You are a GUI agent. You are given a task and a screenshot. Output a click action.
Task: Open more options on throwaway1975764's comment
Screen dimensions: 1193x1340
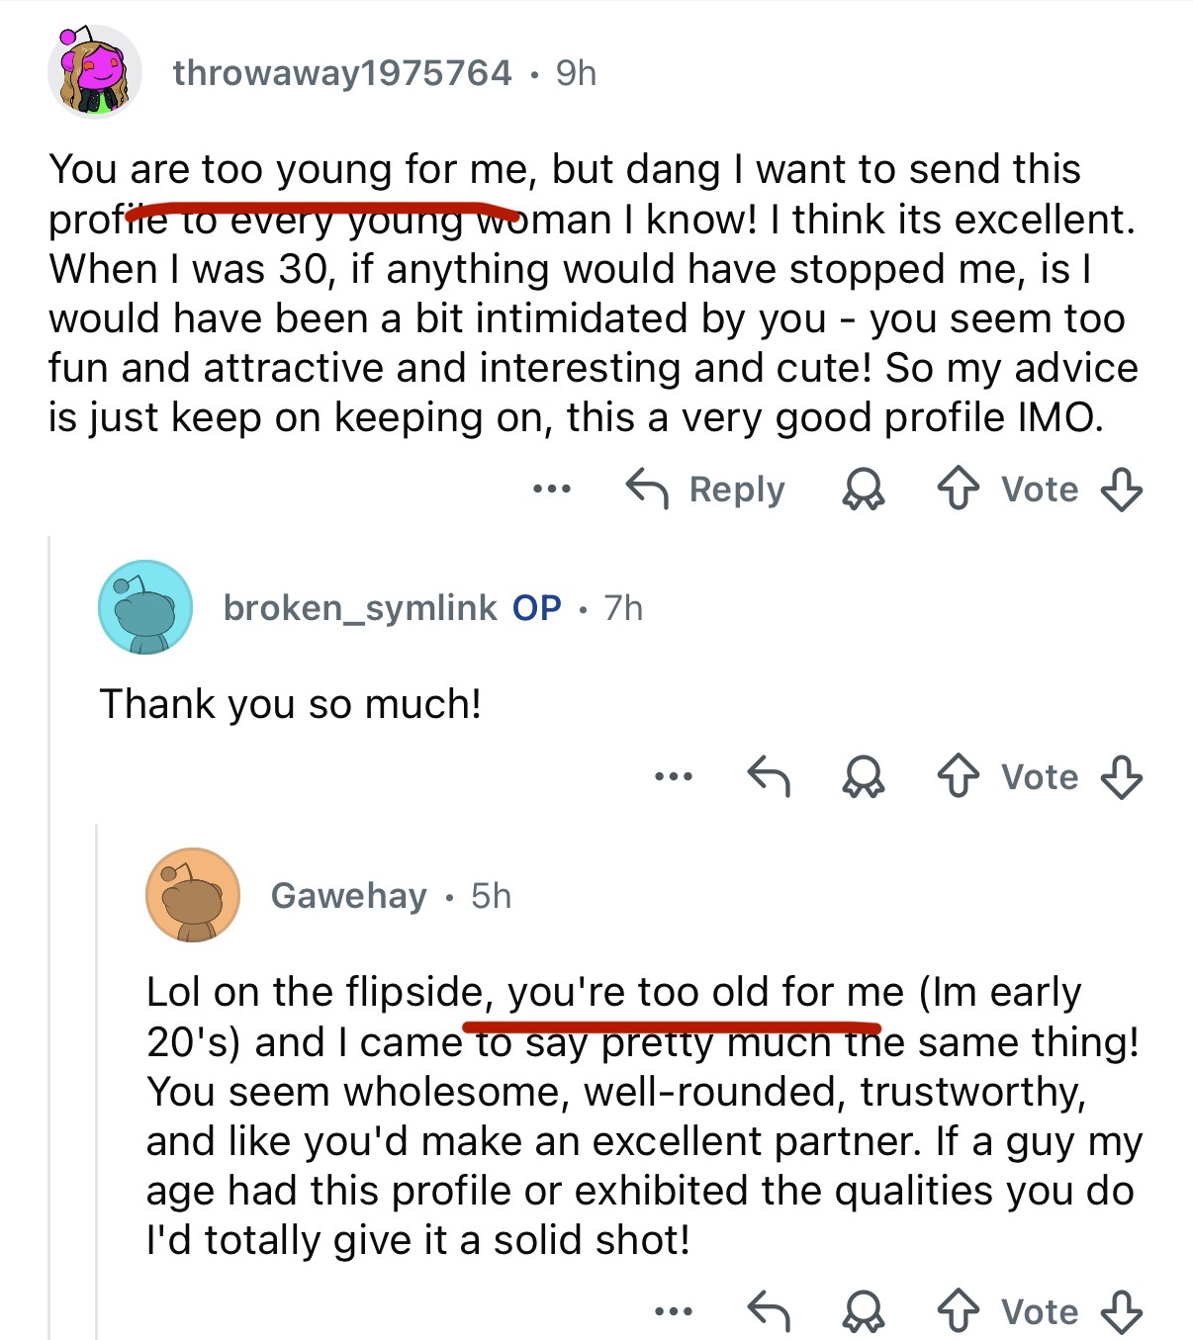click(551, 489)
